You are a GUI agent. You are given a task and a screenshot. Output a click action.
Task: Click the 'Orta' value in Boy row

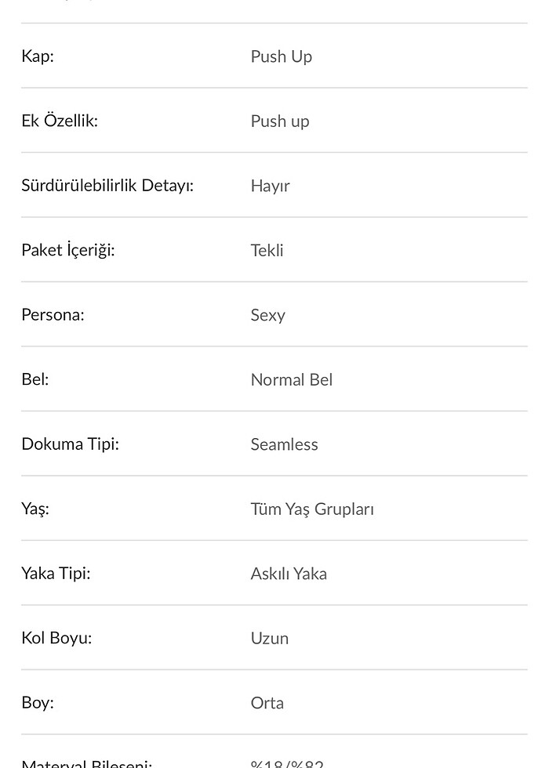(x=267, y=703)
